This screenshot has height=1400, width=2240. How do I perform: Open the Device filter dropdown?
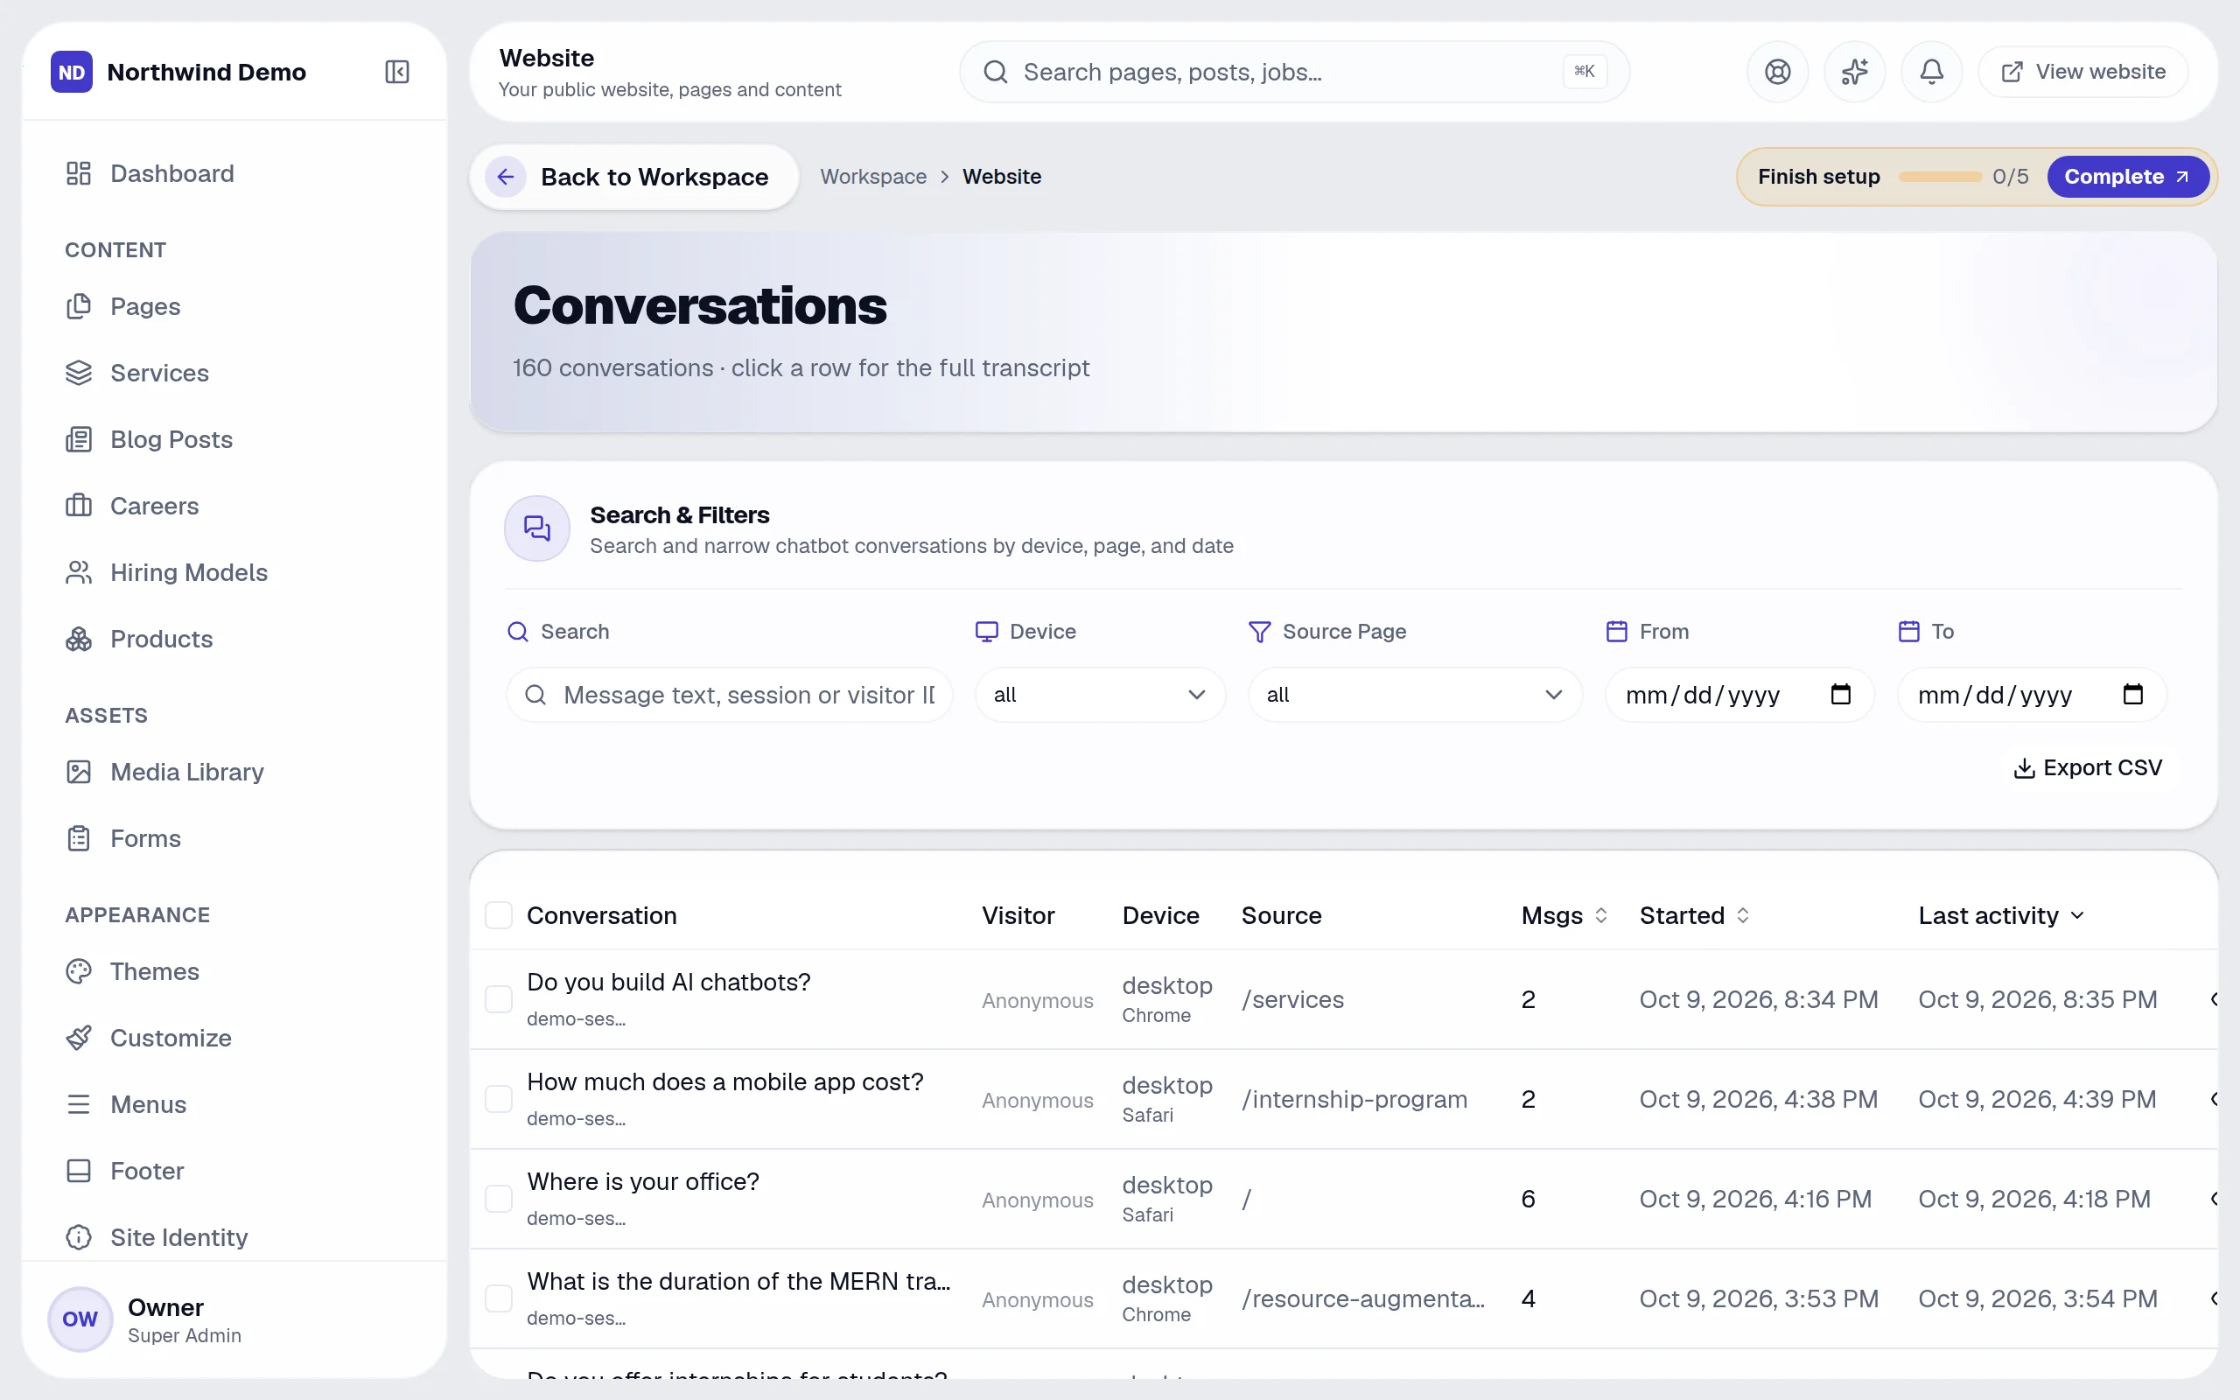(x=1100, y=695)
